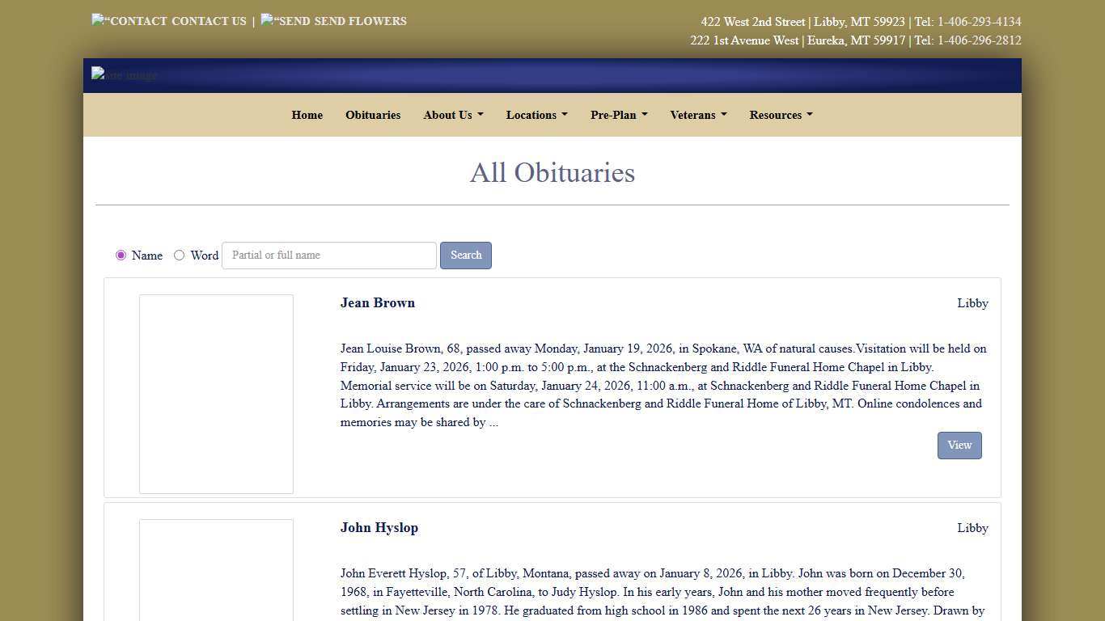Open the Pre-Plan dropdown
Image resolution: width=1105 pixels, height=621 pixels.
(618, 115)
